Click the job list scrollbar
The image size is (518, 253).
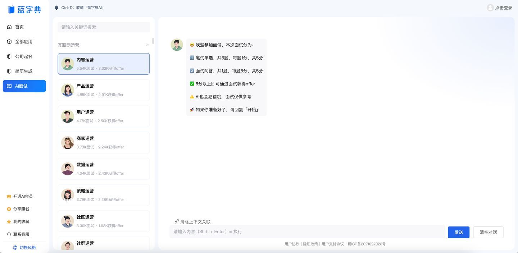(x=153, y=41)
